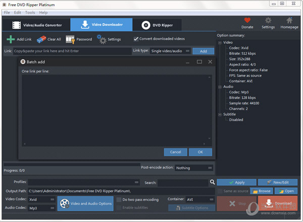Screen dimensions: 303x222
Task: Toggle Convert downloaded videos checkbox
Action: pos(136,39)
